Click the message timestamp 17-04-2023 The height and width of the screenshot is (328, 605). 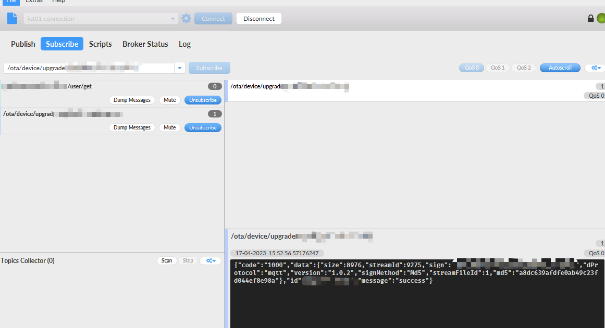click(x=277, y=253)
